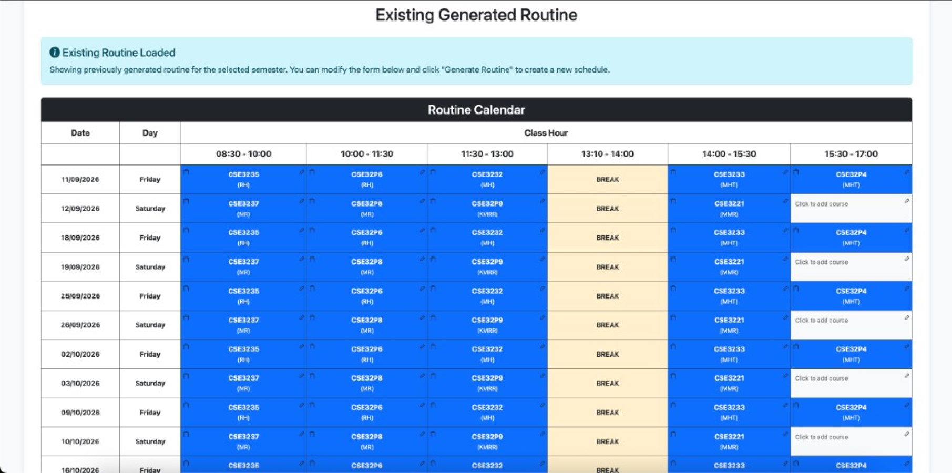This screenshot has width=952, height=473.
Task: Select the CSE32P9 cell on 10/10/2026
Action: [487, 441]
